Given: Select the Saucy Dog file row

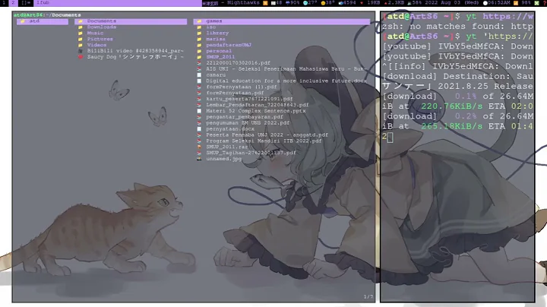Looking at the screenshot, I should (131, 57).
